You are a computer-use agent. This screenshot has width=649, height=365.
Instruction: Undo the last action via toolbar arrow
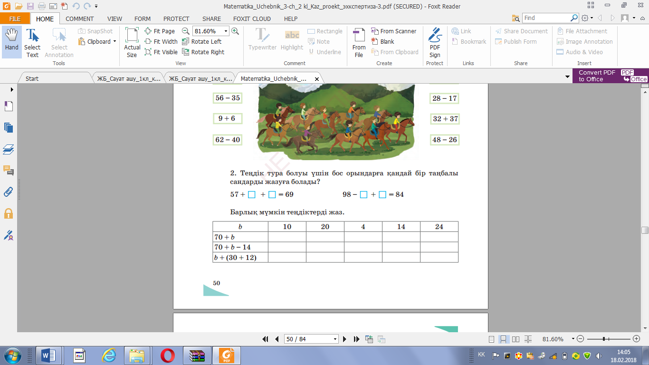(76, 6)
